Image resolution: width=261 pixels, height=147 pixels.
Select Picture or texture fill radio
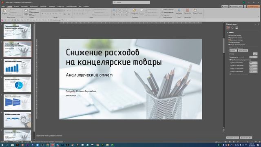[229, 40]
